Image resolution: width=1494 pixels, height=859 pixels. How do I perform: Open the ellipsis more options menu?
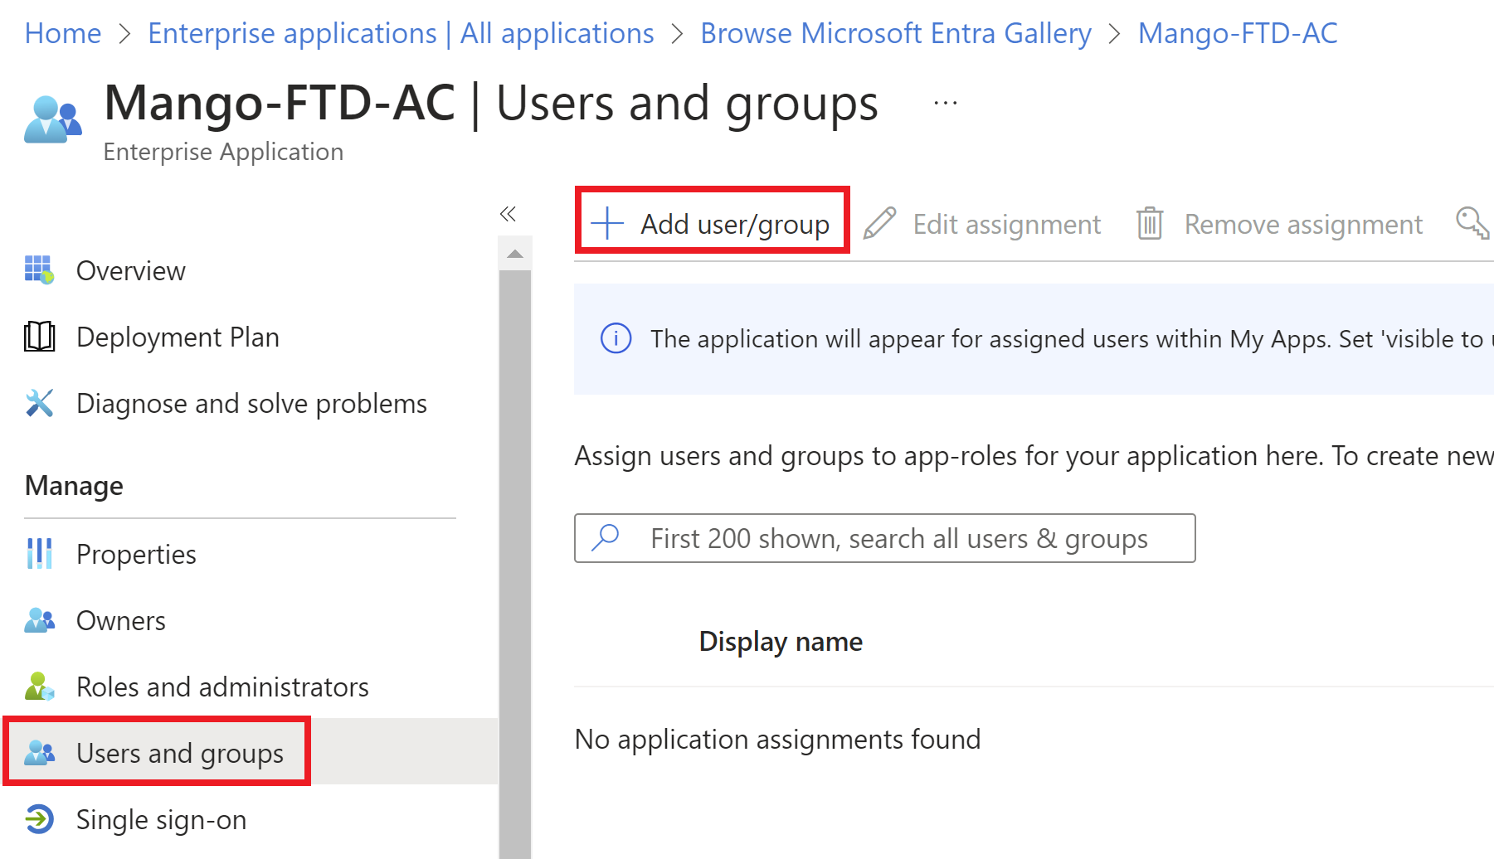(945, 104)
